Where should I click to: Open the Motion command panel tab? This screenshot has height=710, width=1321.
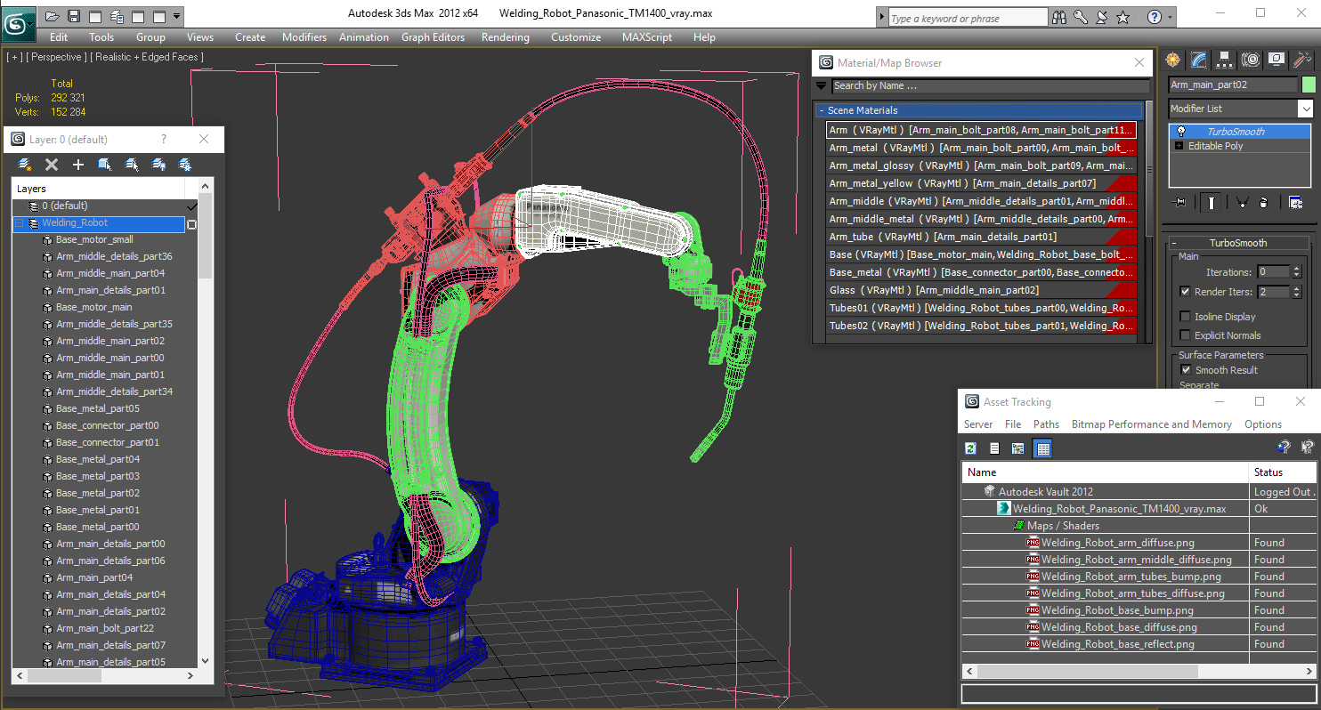pos(1251,60)
